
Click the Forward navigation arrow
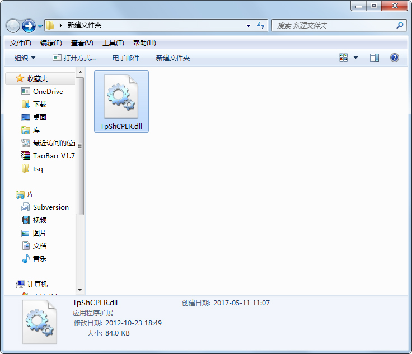[29, 26]
